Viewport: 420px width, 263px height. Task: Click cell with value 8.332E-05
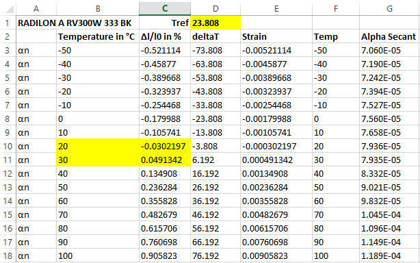tap(390, 173)
